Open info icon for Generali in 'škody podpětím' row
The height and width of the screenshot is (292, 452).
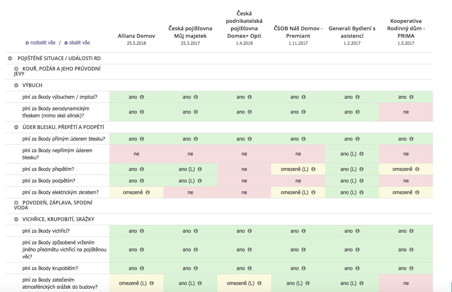362,181
